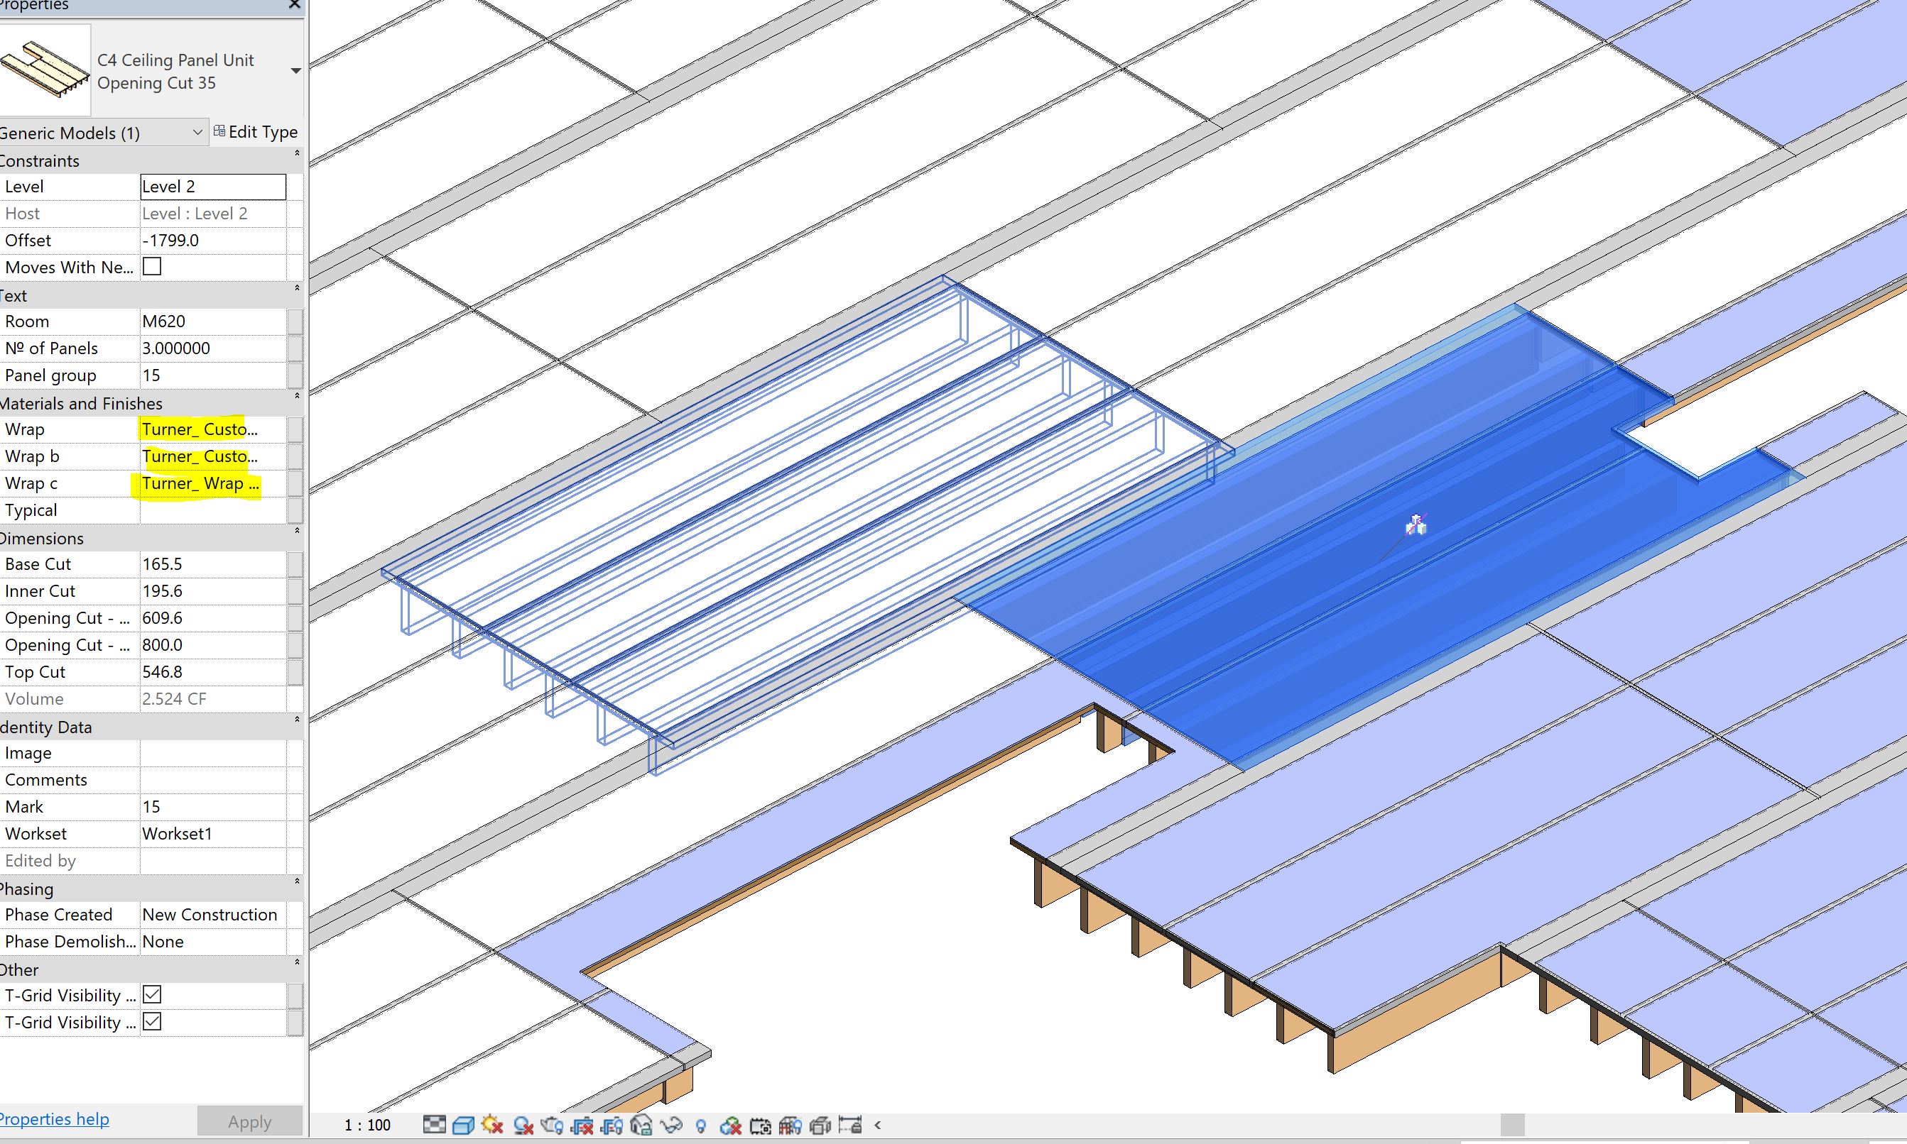1907x1144 pixels.
Task: Uncheck second T-Grid Visibility checkbox
Action: [x=153, y=1021]
